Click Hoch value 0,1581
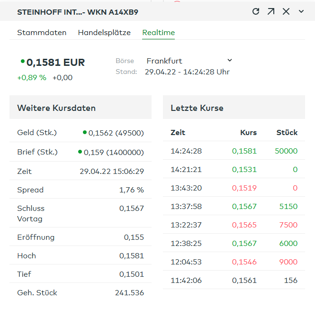 [132, 256]
